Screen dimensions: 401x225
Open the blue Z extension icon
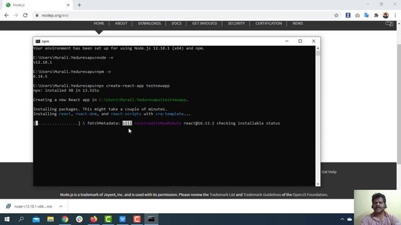pos(348,15)
